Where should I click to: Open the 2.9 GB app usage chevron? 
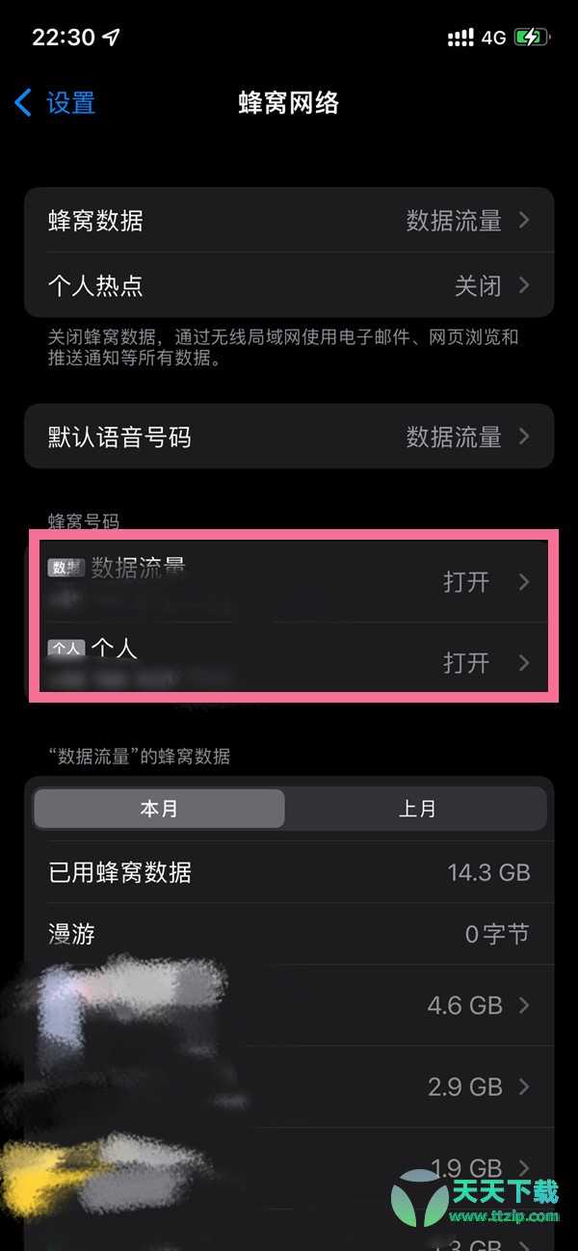(x=524, y=1087)
